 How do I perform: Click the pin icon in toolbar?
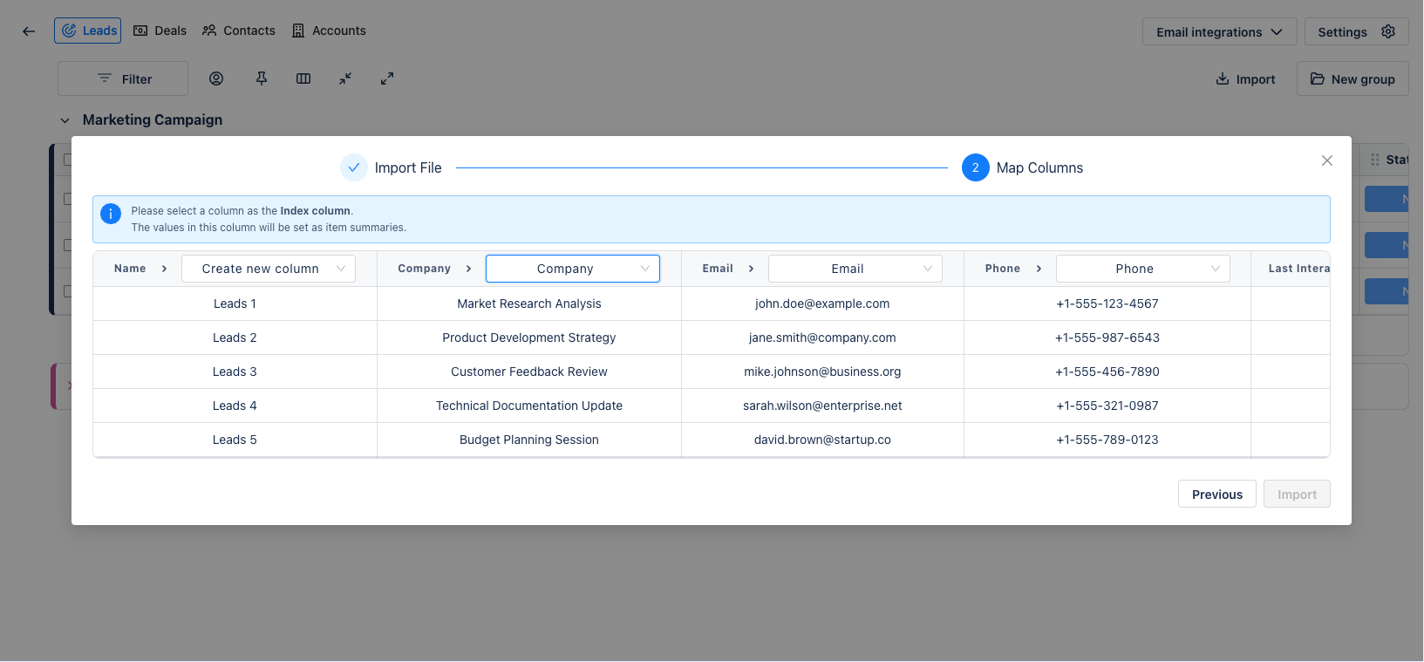[x=262, y=78]
